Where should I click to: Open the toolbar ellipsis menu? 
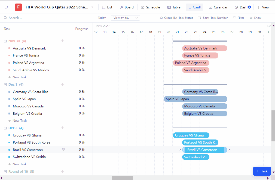268,18
